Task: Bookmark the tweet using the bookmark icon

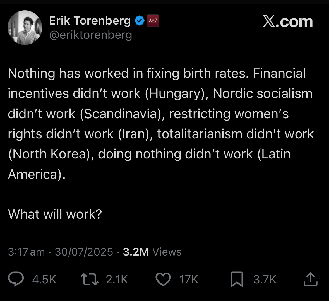Action: [x=237, y=280]
